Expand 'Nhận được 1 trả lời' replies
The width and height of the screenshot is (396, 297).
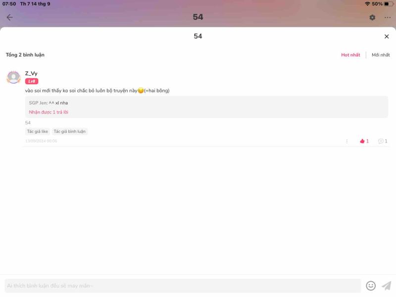[49, 112]
